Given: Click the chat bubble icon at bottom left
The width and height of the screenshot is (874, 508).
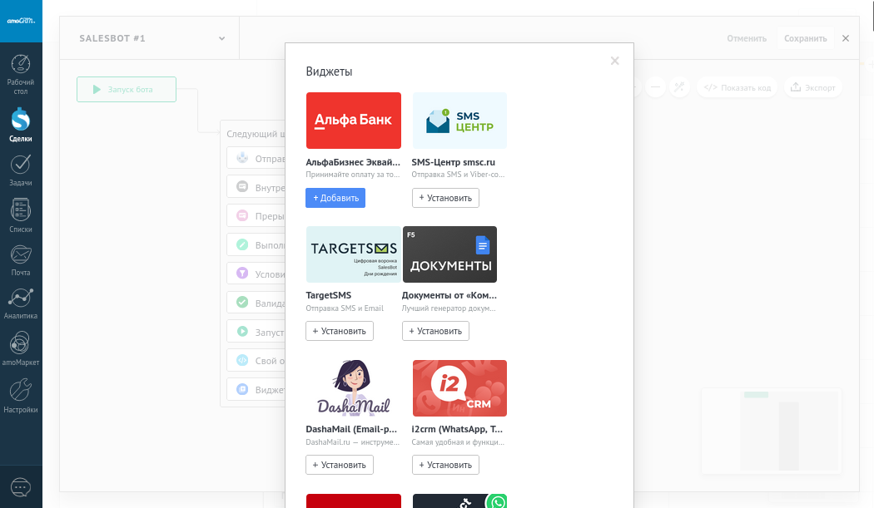Looking at the screenshot, I should click(x=21, y=487).
